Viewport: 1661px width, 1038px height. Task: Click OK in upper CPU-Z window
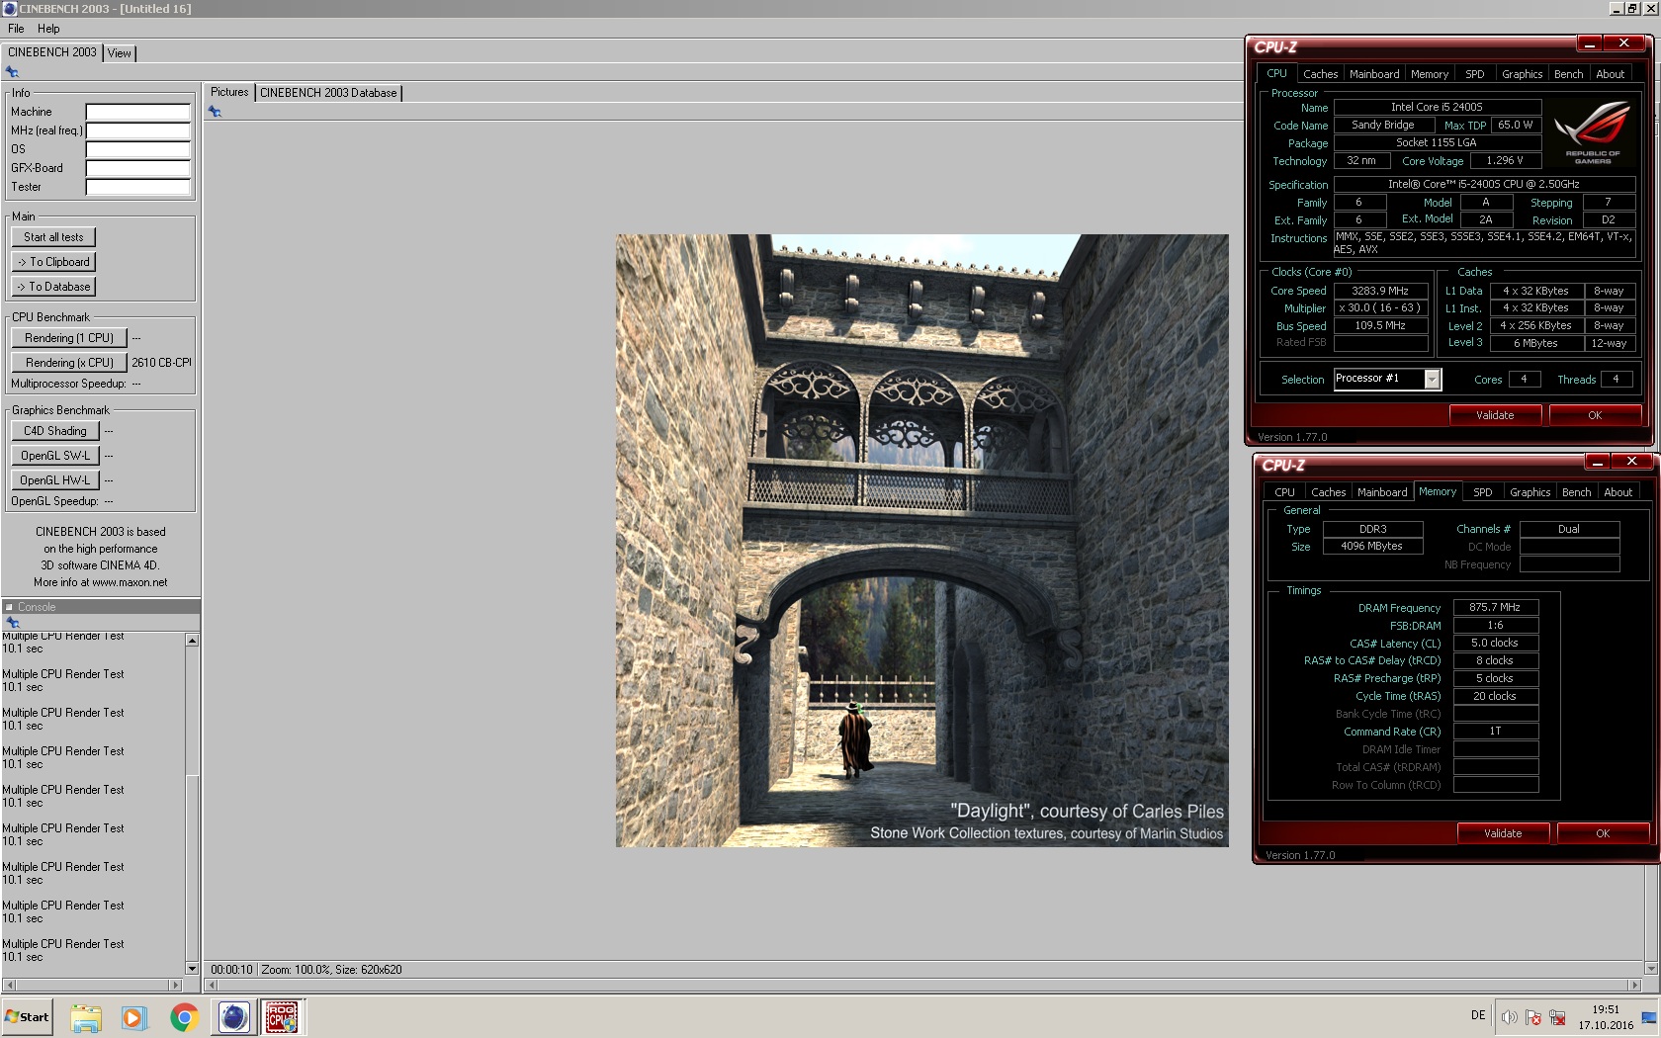pyautogui.click(x=1595, y=415)
